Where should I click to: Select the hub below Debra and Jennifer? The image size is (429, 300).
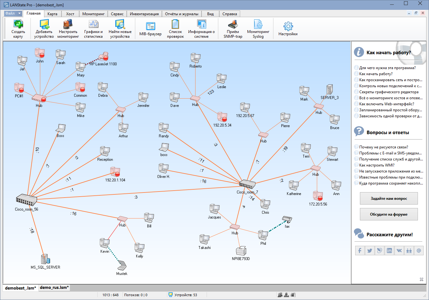pos(120,110)
